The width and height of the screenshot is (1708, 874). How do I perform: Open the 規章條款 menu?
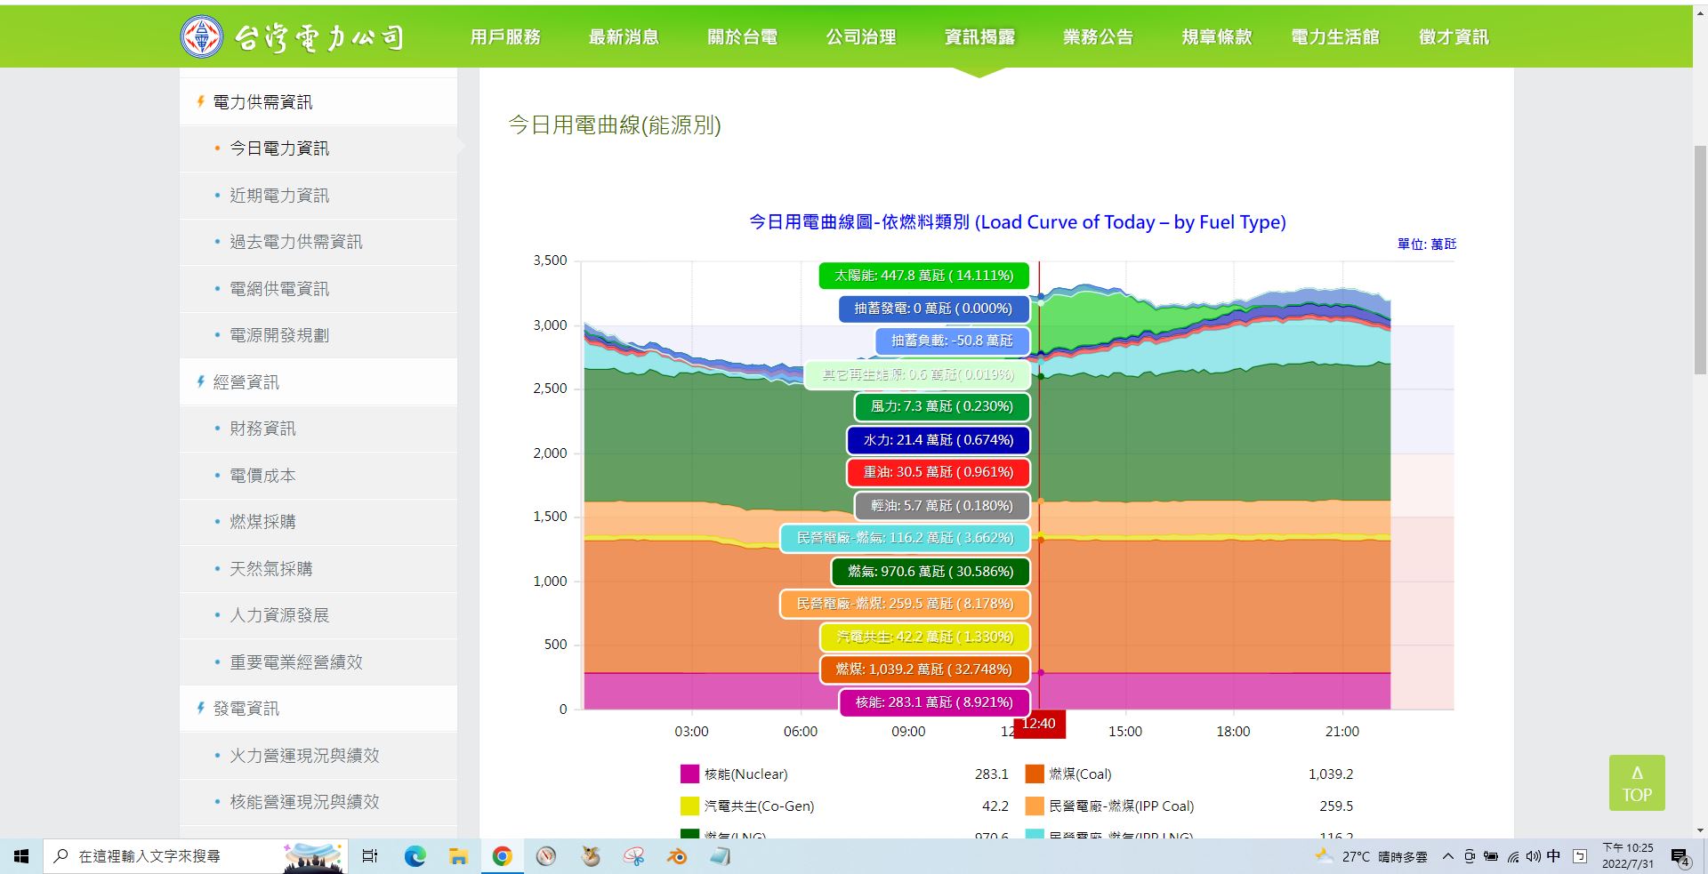click(x=1217, y=36)
